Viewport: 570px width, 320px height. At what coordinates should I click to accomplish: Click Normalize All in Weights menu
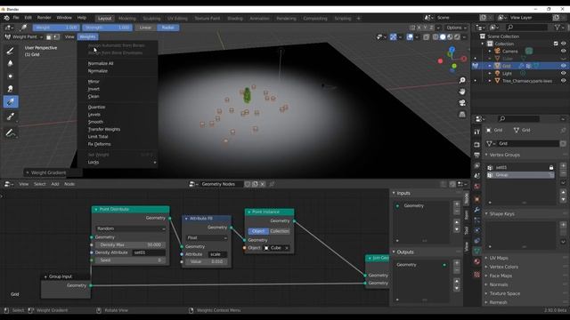click(x=101, y=63)
